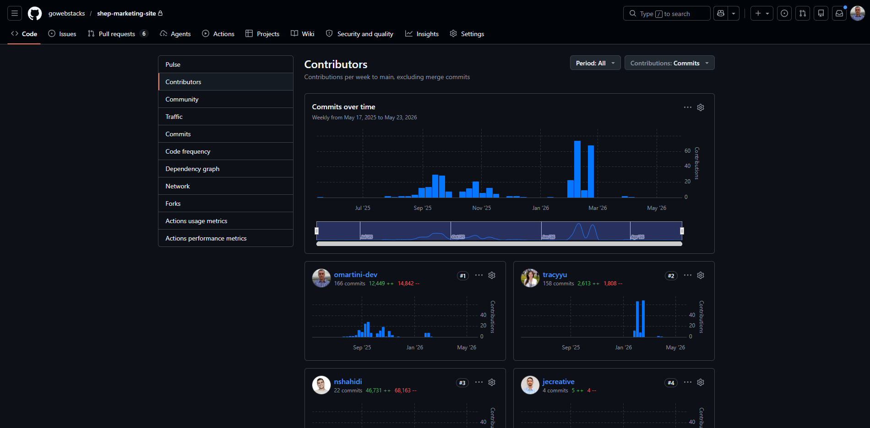Open Traffic in the Insights sidebar

coord(226,117)
